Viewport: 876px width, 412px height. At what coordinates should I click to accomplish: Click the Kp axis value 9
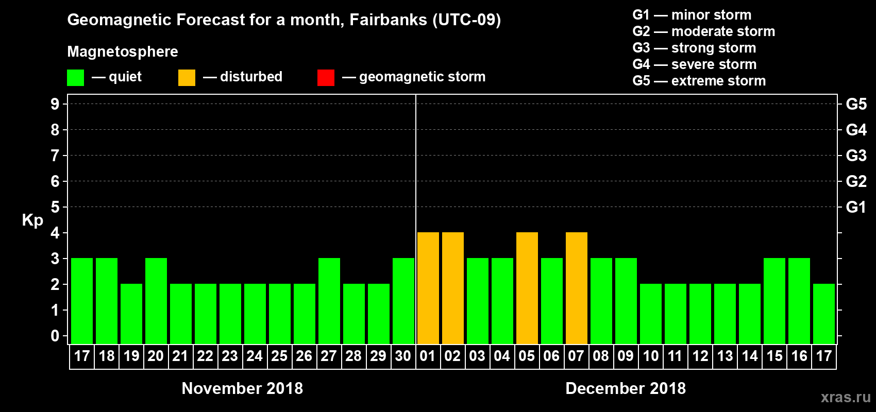55,104
